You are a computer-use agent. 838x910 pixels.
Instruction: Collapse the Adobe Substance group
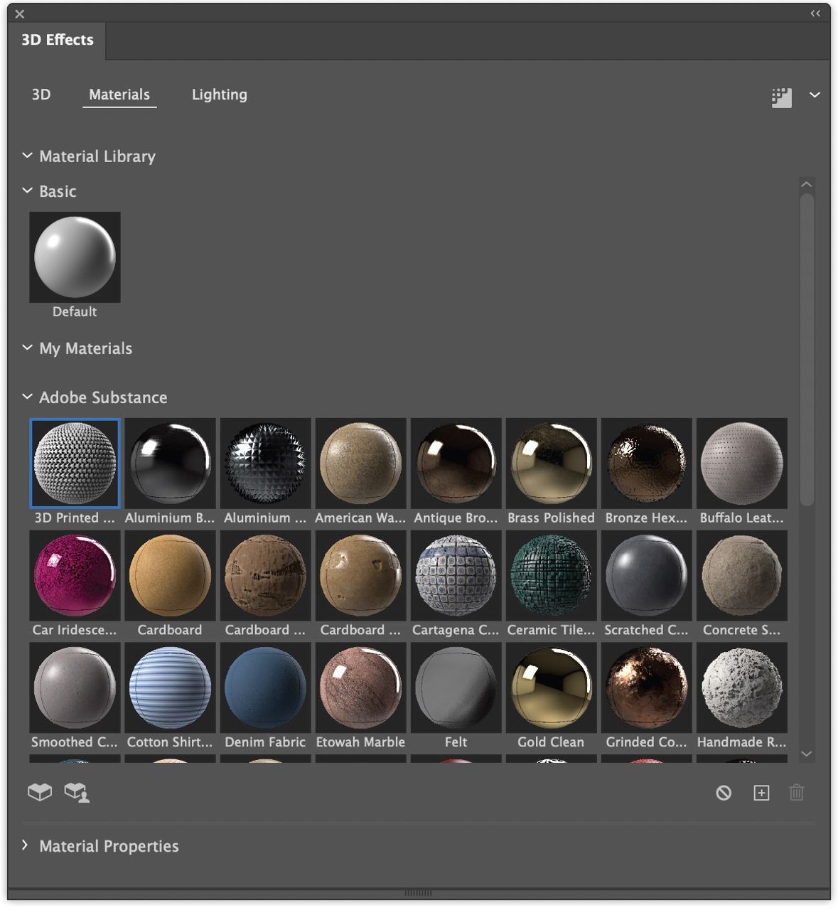pyautogui.click(x=27, y=397)
